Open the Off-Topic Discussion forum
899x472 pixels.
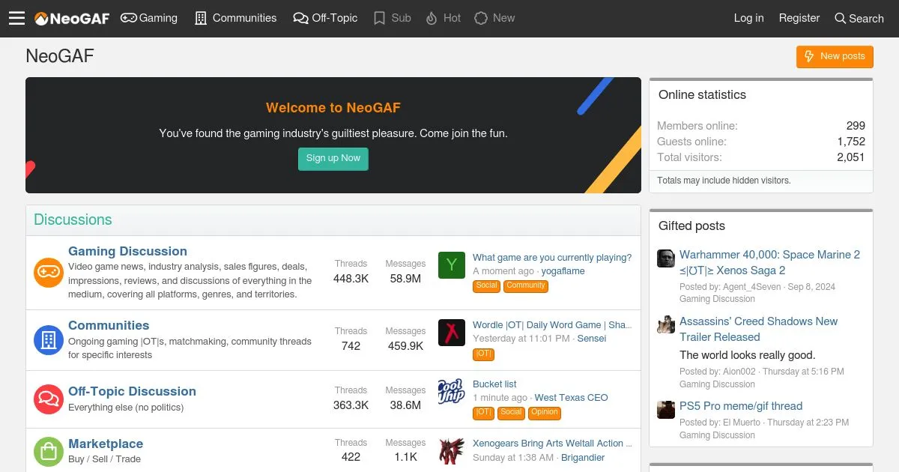click(132, 391)
